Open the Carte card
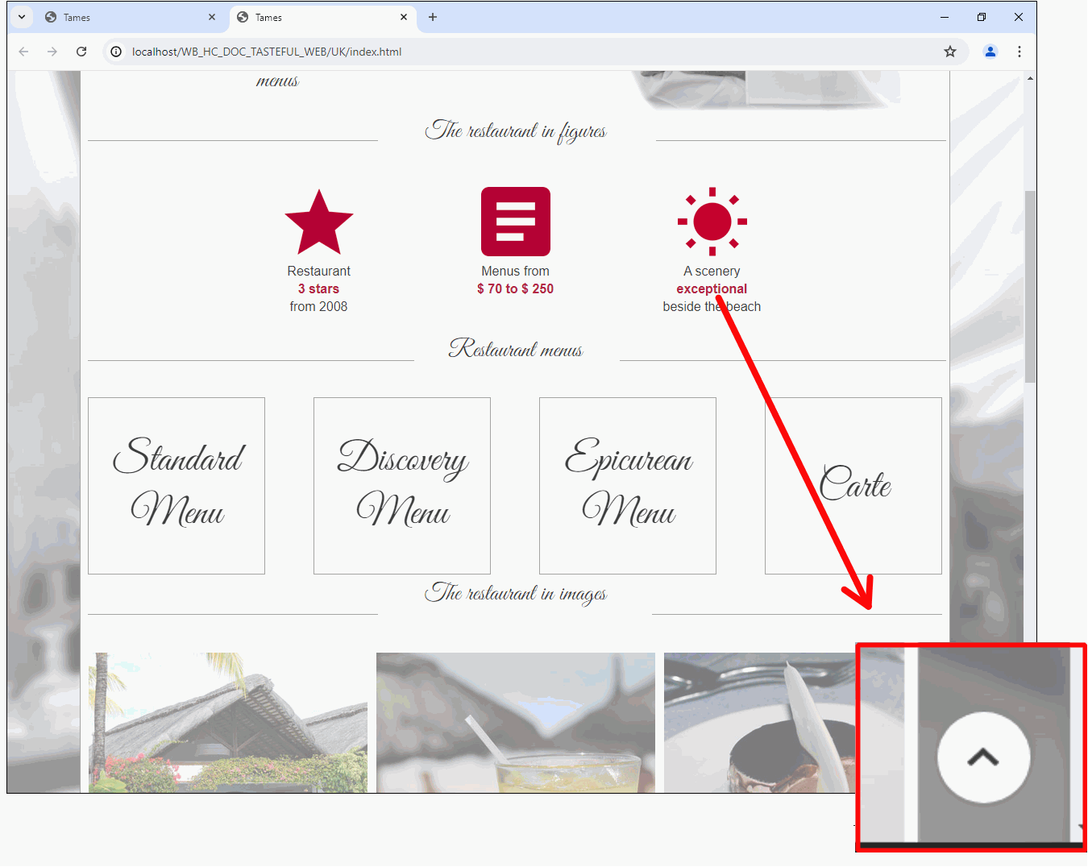This screenshot has height=867, width=1088. click(853, 486)
